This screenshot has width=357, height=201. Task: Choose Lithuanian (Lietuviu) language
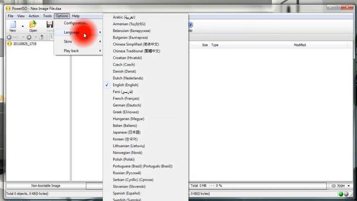(146, 146)
